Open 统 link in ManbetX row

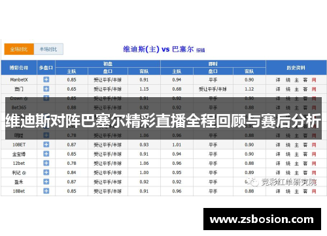[288, 80]
